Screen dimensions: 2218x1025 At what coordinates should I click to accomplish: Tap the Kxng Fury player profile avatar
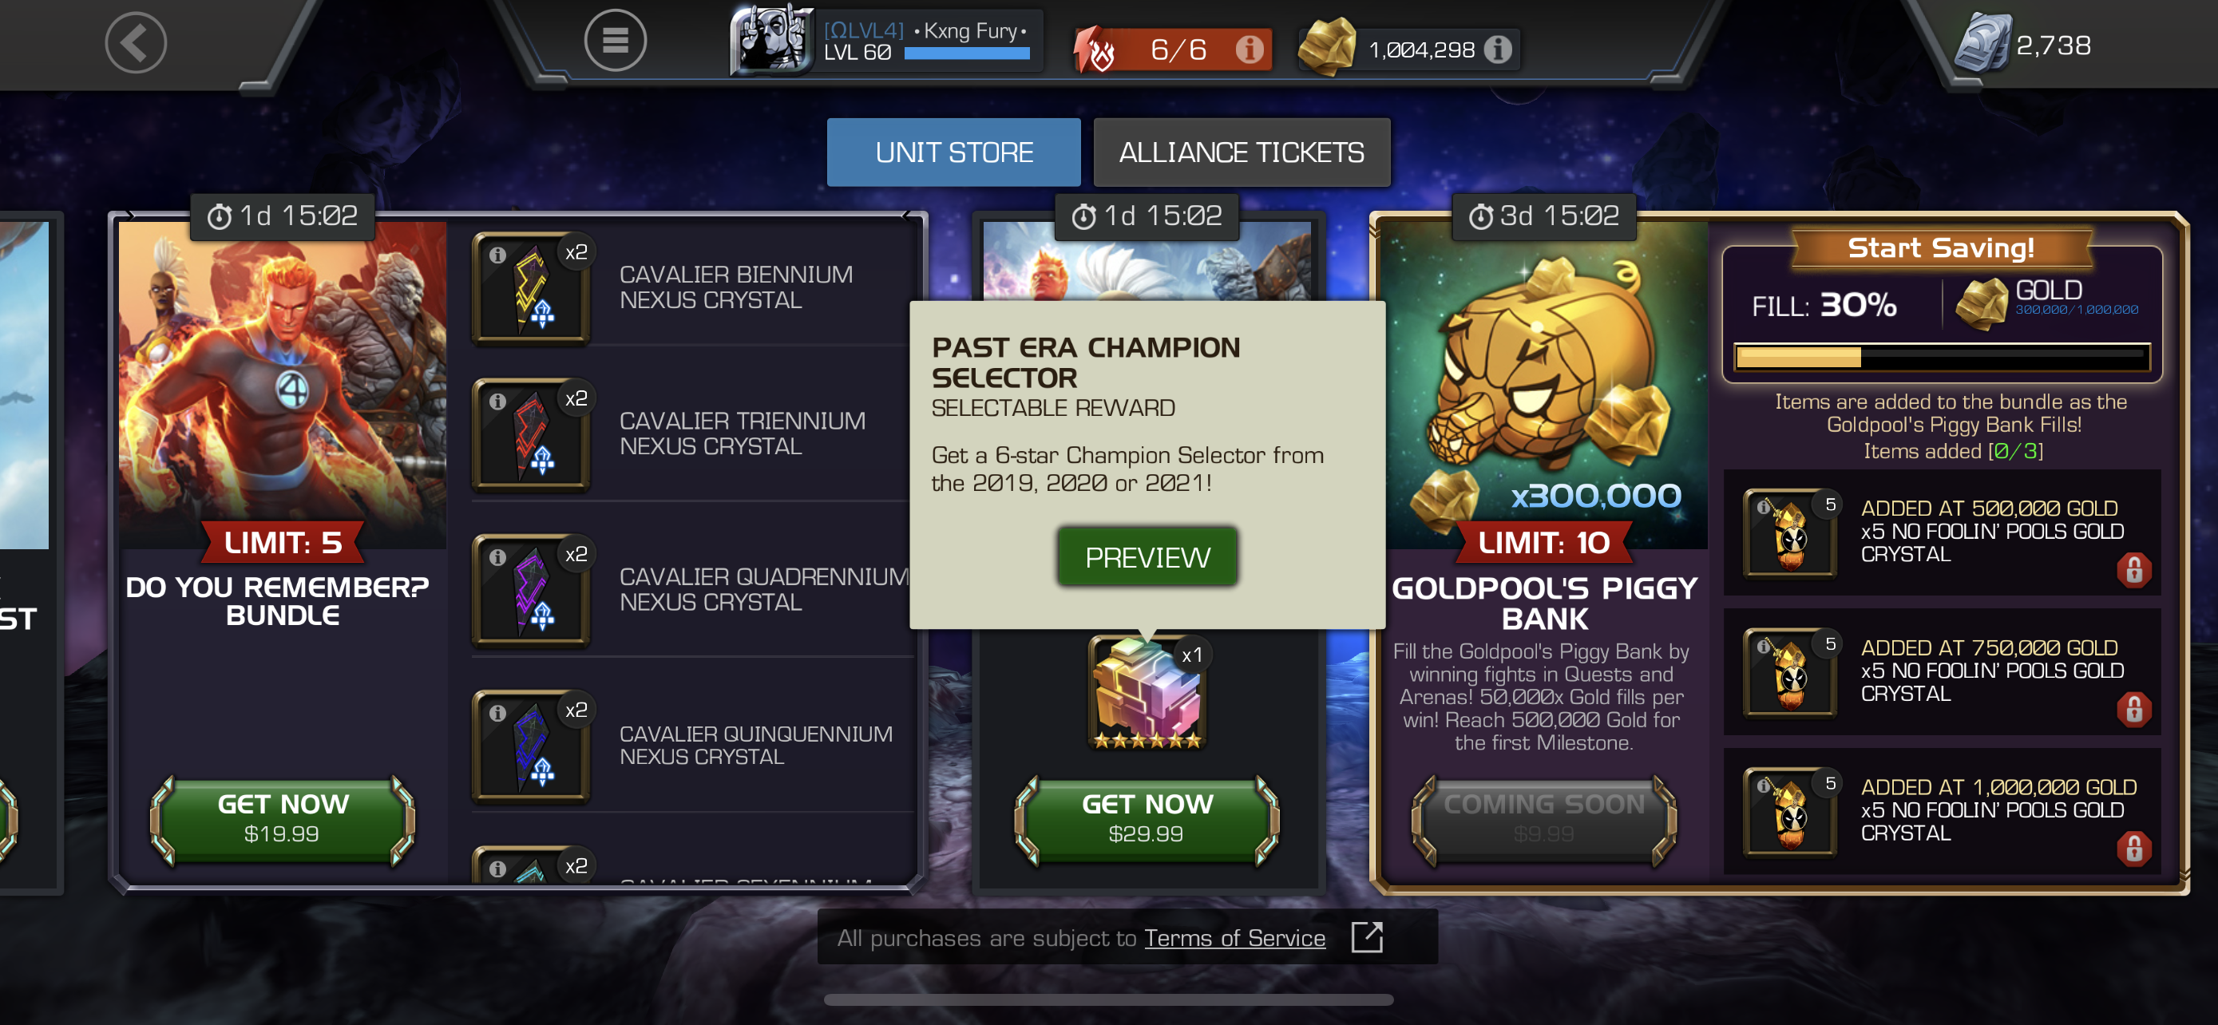(769, 41)
